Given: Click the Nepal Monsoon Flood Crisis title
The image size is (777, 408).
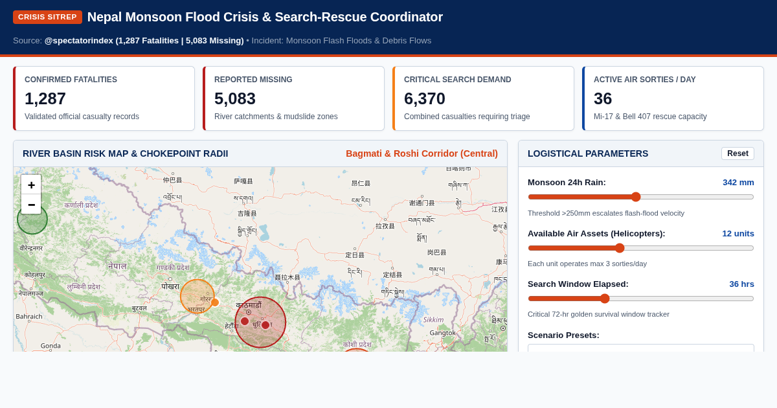Looking at the screenshot, I should 265,17.
